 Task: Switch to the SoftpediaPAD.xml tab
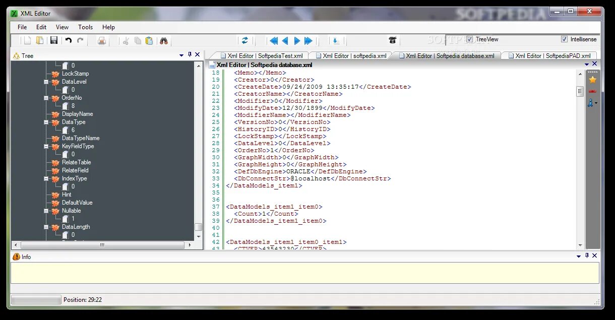(x=549, y=56)
